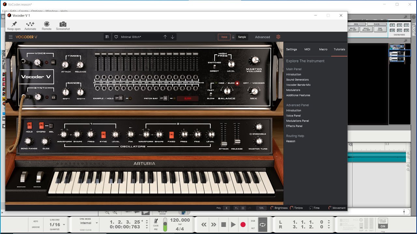Toggle the orange Chord button
Viewport: 417px width, 234px height.
click(x=41, y=126)
